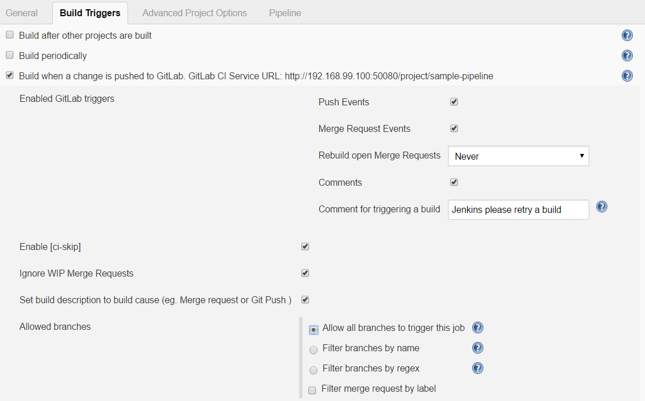Screen dimensions: 645x401
Task: Toggle Merge Request Events checkbox
Action: pos(454,128)
